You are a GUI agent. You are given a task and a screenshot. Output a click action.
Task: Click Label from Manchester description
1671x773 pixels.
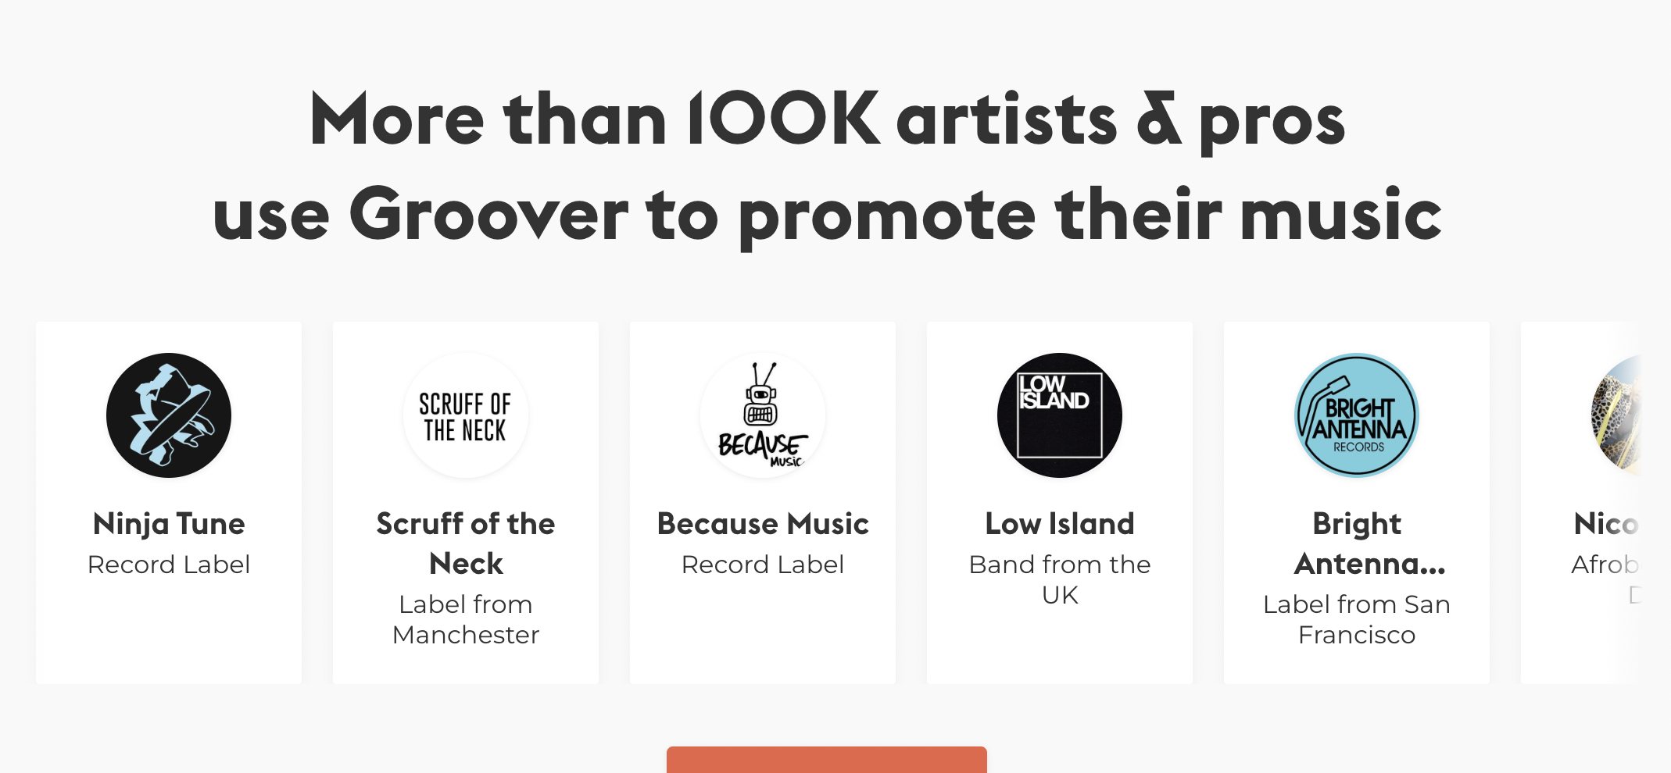point(466,619)
